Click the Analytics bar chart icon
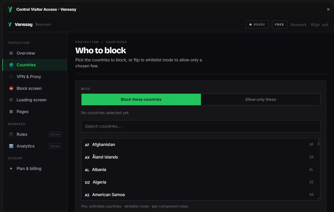Image resolution: width=334 pixels, height=212 pixels. [11, 146]
